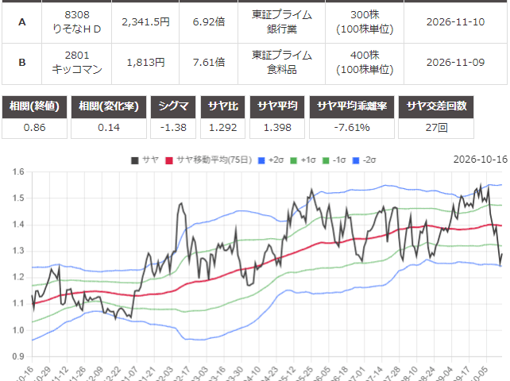Click the 6.92倍 value
Viewport: 510px width, 381px height.
tap(208, 21)
